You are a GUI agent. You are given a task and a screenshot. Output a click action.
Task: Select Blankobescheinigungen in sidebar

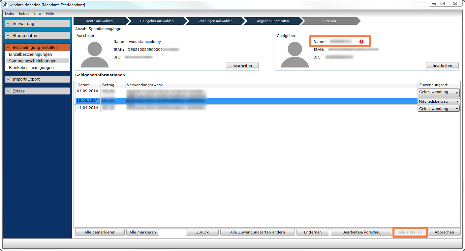coord(31,68)
